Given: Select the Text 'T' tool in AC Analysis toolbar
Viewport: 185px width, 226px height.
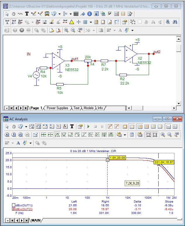Looking at the screenshot, I should pyautogui.click(x=72, y=127).
